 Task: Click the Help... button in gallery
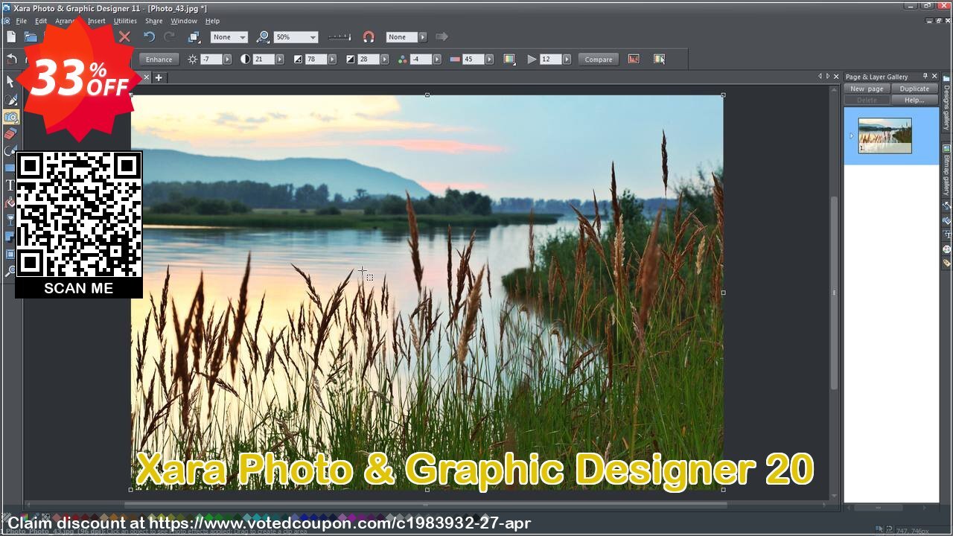[914, 100]
